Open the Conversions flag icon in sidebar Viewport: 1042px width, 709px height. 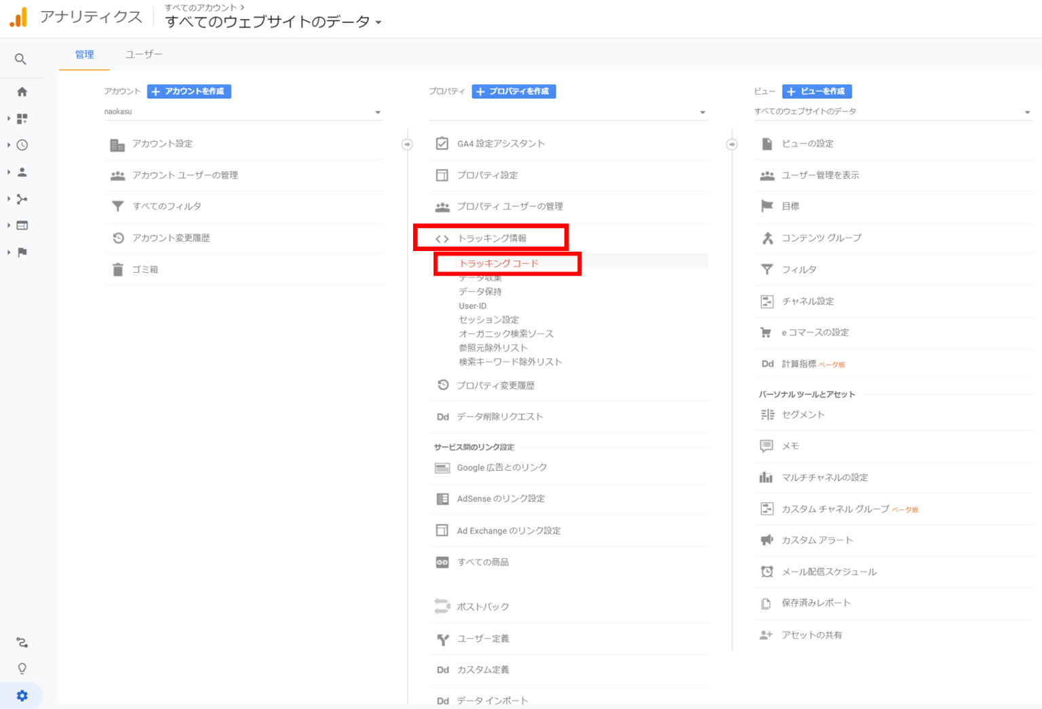tap(22, 252)
